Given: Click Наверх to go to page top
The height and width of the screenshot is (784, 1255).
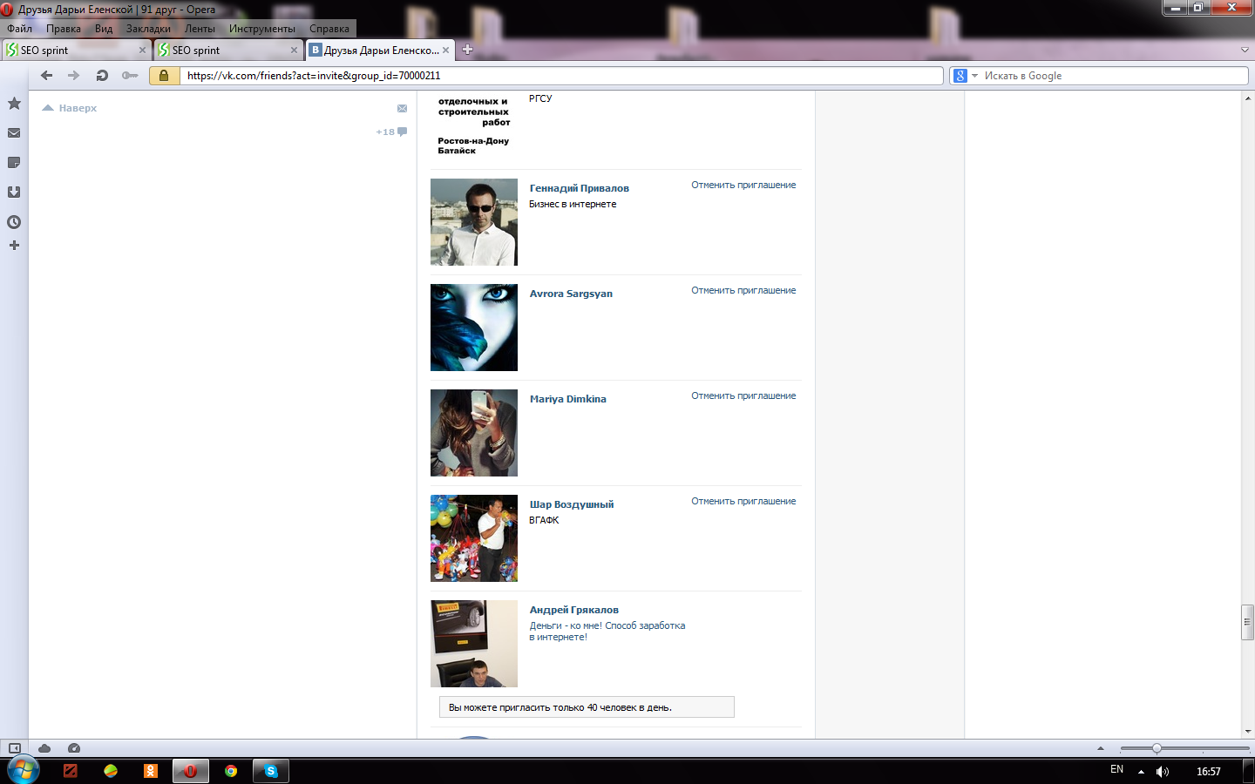Looking at the screenshot, I should coord(70,108).
